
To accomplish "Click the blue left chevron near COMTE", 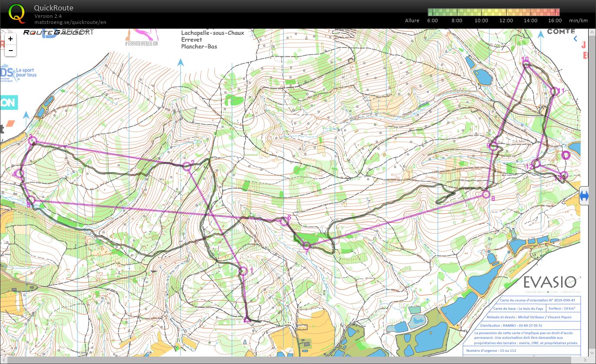I will pos(575,39).
